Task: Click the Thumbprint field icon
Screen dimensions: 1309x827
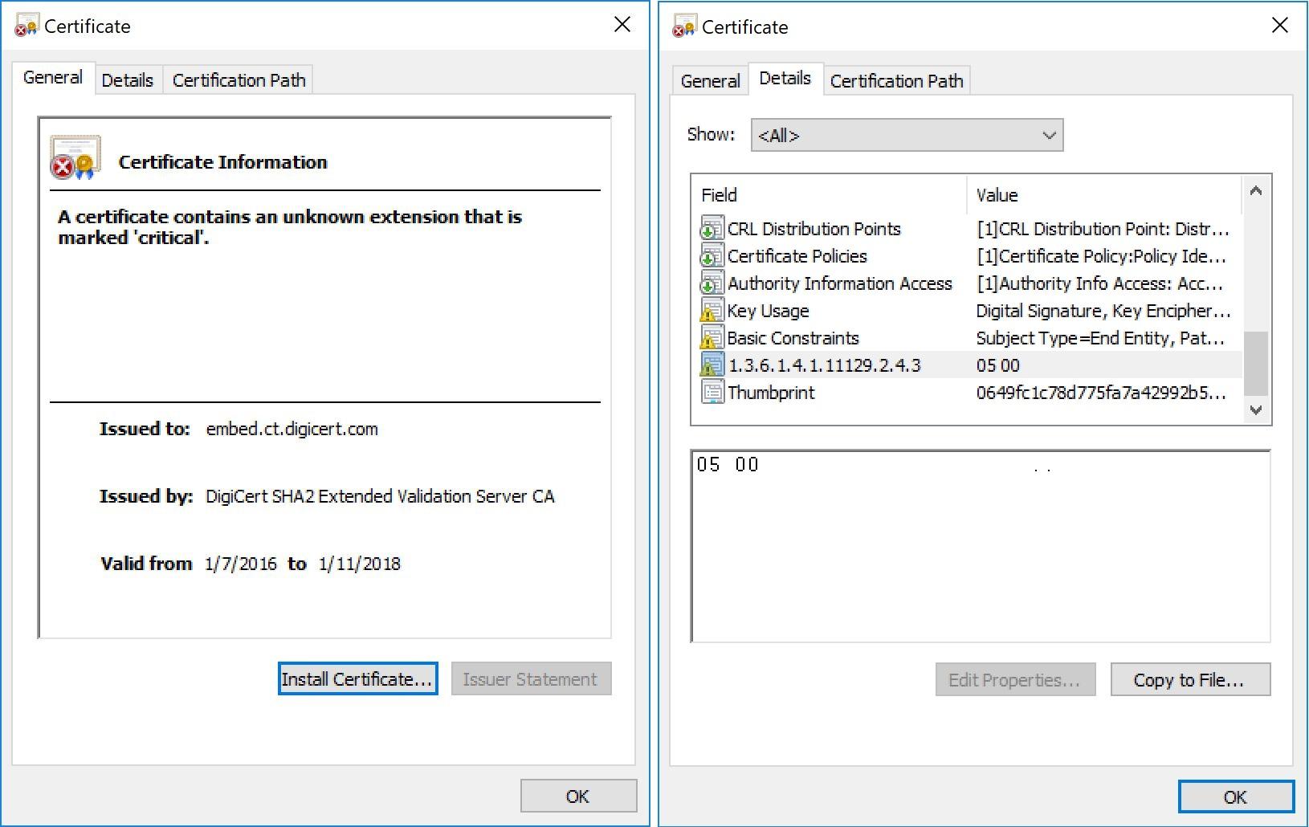Action: click(x=712, y=393)
